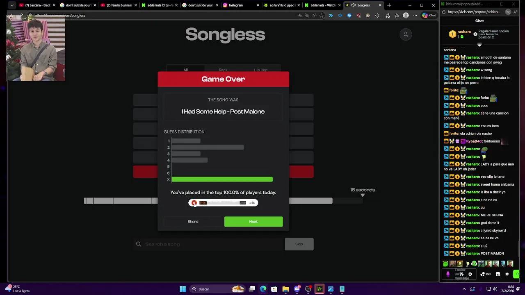Add page to favorites star icon
This screenshot has height=295, width=525.
(322, 16)
